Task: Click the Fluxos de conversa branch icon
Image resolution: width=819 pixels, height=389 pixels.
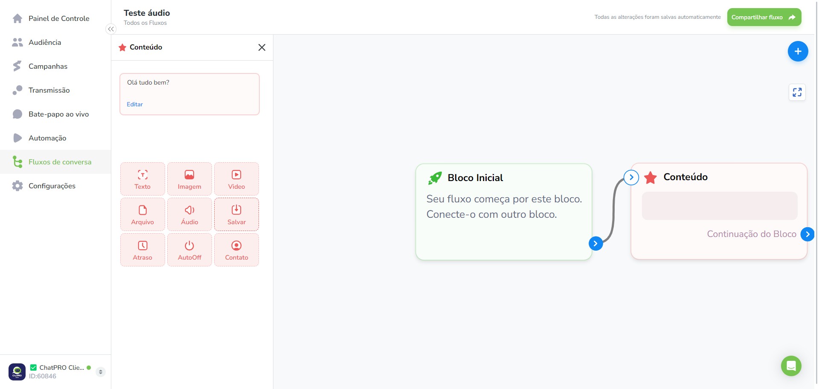Action: coord(17,162)
